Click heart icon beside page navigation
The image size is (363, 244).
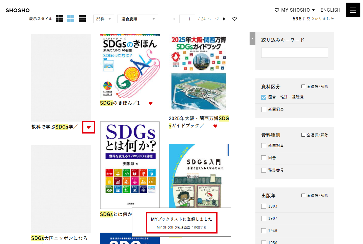pos(234,19)
